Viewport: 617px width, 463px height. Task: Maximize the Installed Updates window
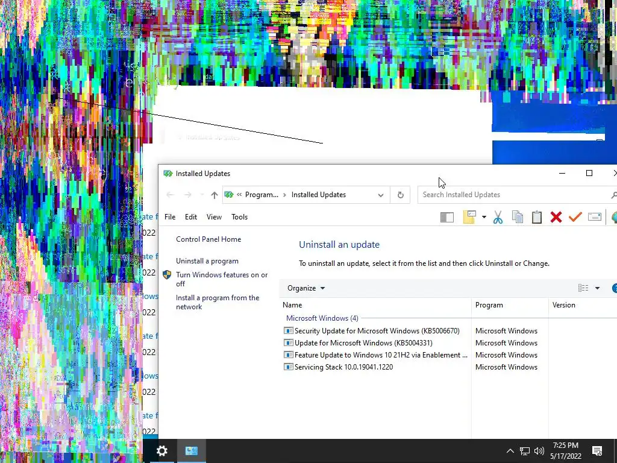click(589, 173)
